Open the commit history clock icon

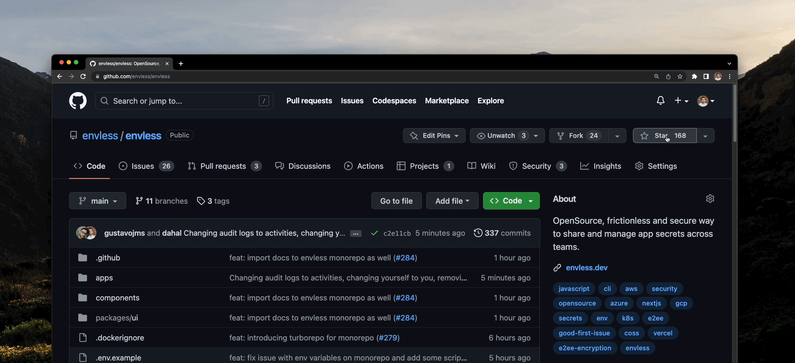pos(478,233)
